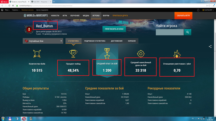Image resolution: width=216 pixels, height=121 pixels.
Task: Open the Opera Меню button
Action: coord(4,2)
